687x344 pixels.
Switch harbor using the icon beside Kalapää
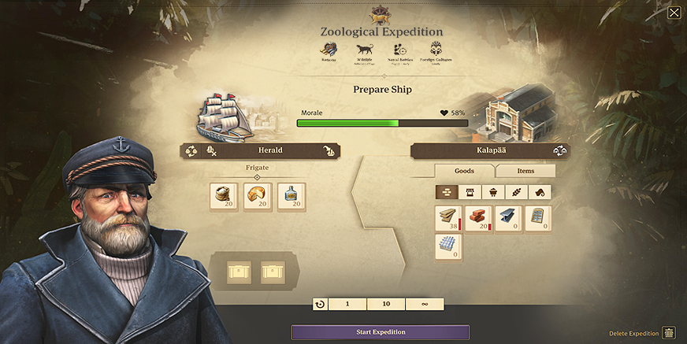tap(559, 151)
